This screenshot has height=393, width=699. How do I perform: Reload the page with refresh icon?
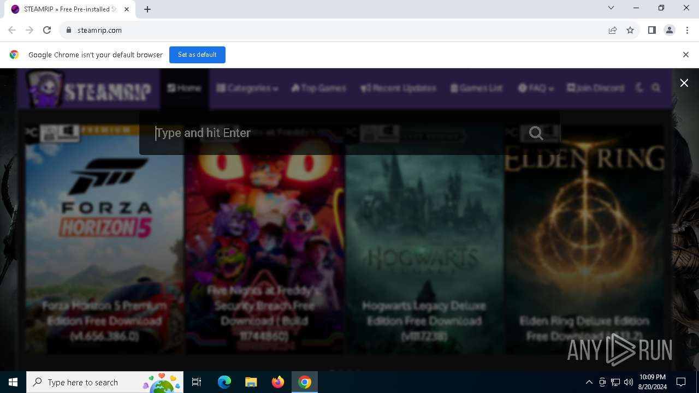click(x=47, y=30)
